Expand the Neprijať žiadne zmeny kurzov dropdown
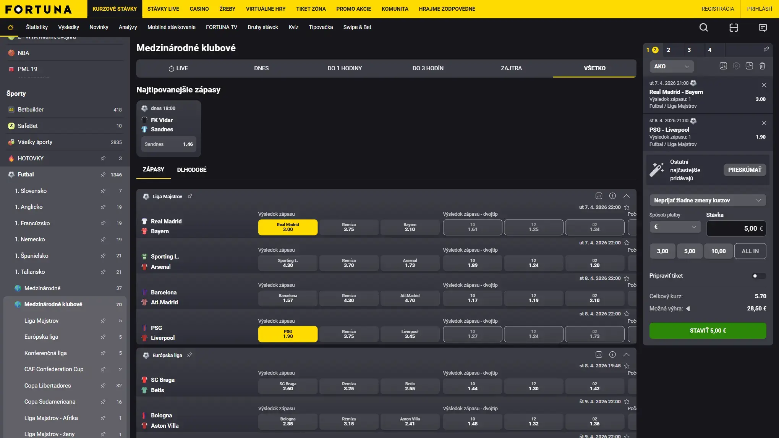The width and height of the screenshot is (779, 438). tap(707, 200)
